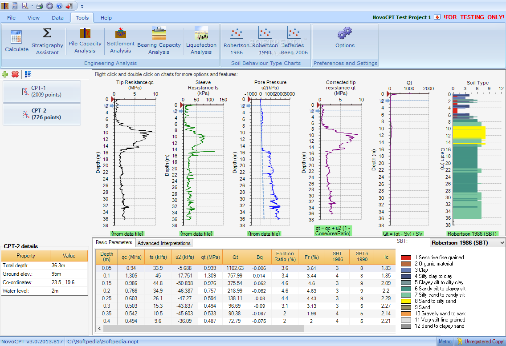Click the calculator icon in quick access toolbar
This screenshot has width=506, height=346.
pos(15,5)
